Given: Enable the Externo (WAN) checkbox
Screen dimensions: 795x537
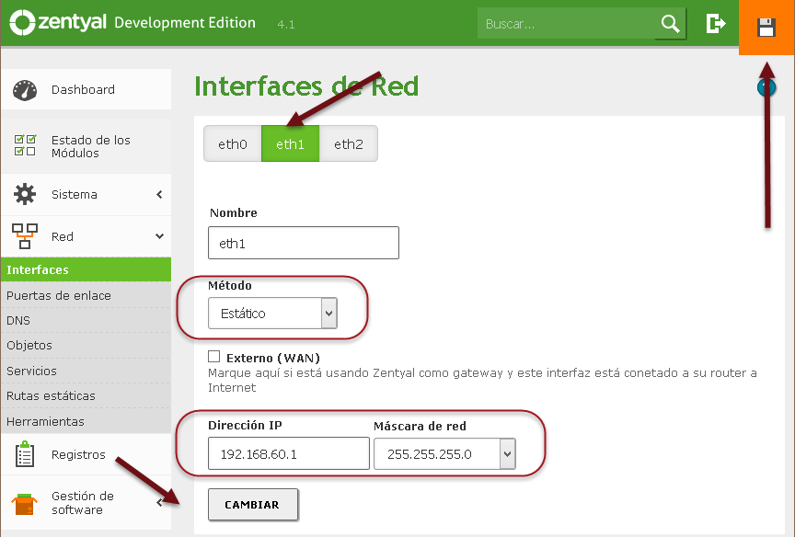Looking at the screenshot, I should [214, 357].
